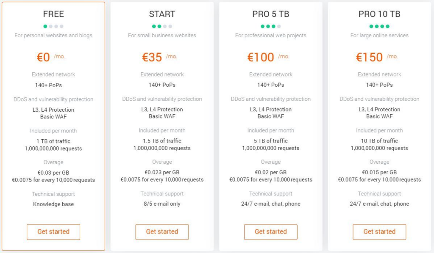The height and width of the screenshot is (253, 434).
Task: Click the tier dots under START heading
Action: tap(162, 26)
